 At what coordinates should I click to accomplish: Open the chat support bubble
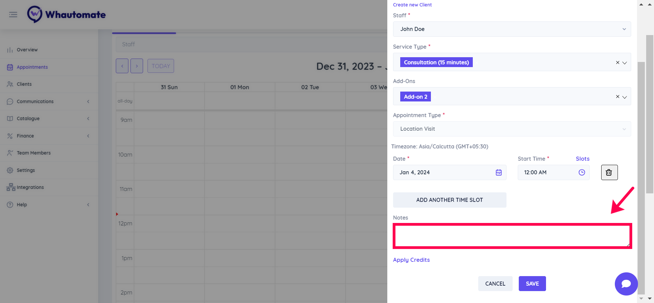point(626,284)
